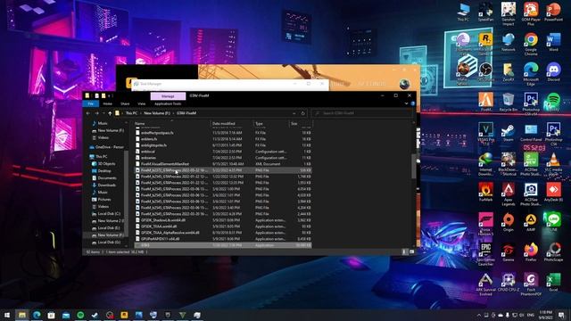Open the SpeedFan desktop shortcut
Image resolution: width=571 pixels, height=321 pixels.
pyautogui.click(x=485, y=12)
